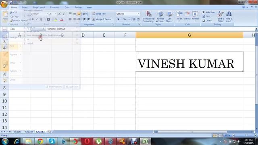Viewport: 258px width, 145px height.
Task: Open the round Office Button menu
Action: tap(4, 4)
